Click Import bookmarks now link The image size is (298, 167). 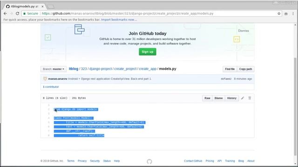[119, 19]
